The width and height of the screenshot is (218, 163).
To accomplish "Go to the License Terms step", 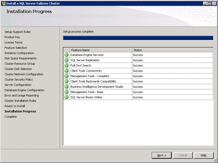I will coord(13,42).
